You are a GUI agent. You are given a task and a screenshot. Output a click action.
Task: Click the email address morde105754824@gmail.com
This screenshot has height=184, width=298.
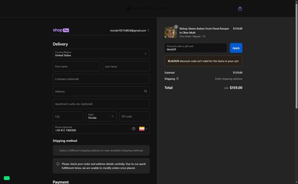tap(128, 31)
